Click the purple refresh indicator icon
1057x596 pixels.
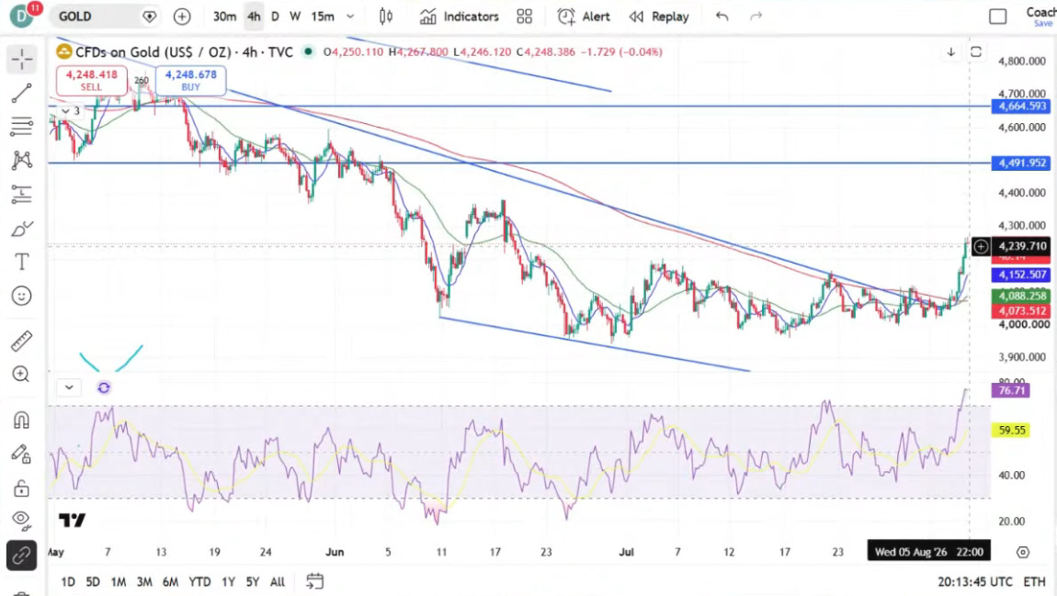pos(104,388)
